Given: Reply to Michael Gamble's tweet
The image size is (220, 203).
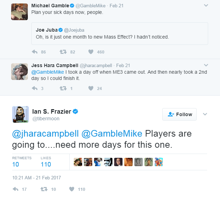Looking at the screenshot, I should (34, 52).
